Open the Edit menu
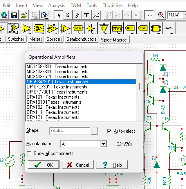The height and width of the screenshot is (189, 186). pos(7,5)
